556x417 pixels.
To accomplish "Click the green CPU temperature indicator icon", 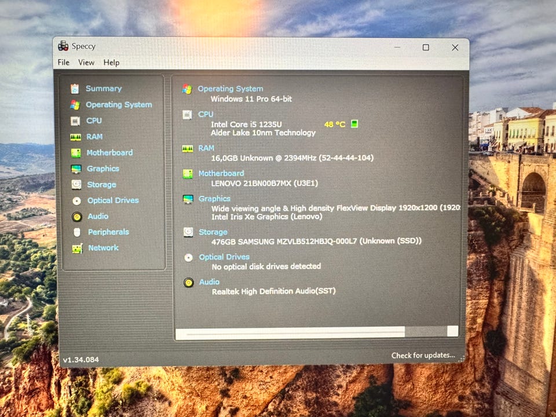I will point(354,124).
